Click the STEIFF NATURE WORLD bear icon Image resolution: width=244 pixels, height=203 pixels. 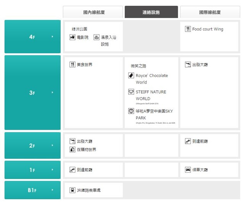(x=131, y=92)
